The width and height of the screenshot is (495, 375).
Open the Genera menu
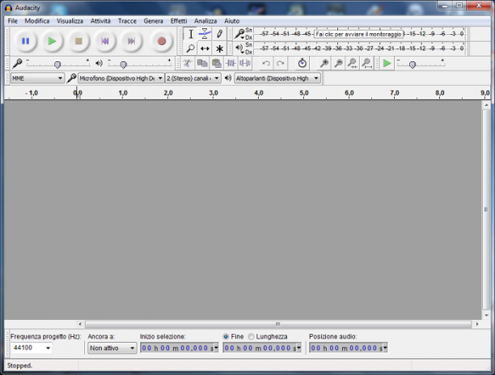click(153, 21)
